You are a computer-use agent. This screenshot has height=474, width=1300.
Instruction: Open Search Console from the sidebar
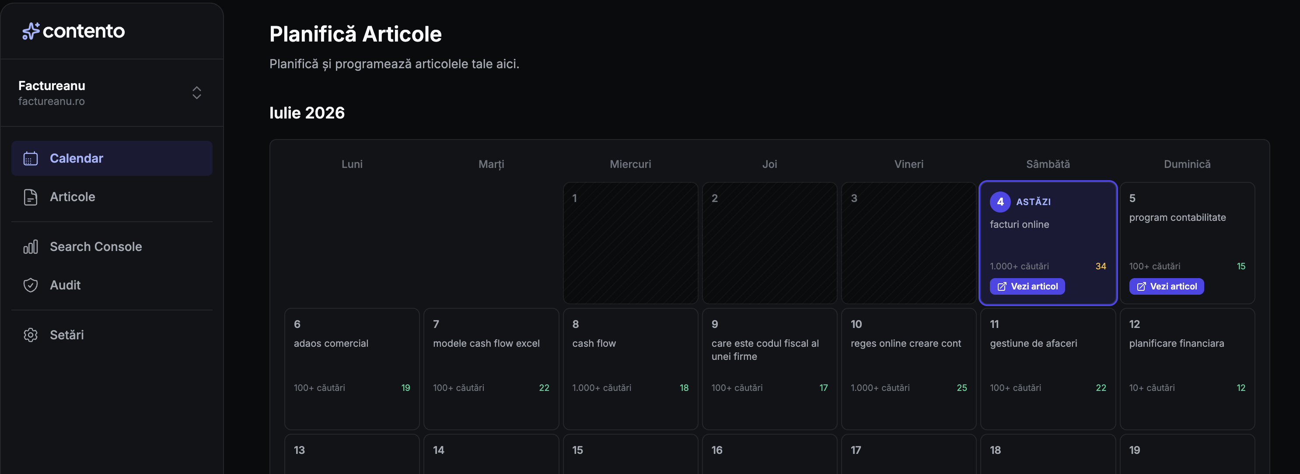[x=112, y=247]
